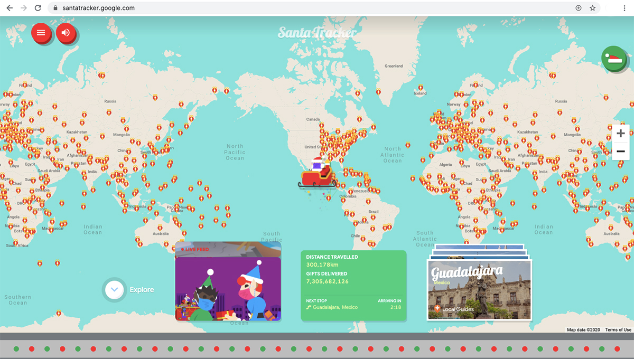Image resolution: width=634 pixels, height=359 pixels.
Task: Click the Santa Tracker logo
Action: click(317, 32)
